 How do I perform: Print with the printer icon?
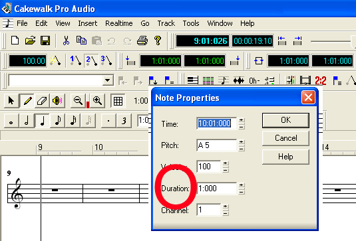tap(142, 40)
